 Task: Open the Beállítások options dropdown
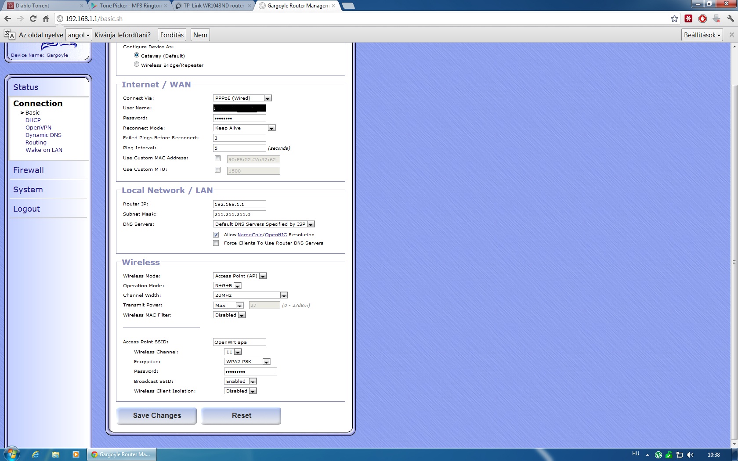point(702,35)
